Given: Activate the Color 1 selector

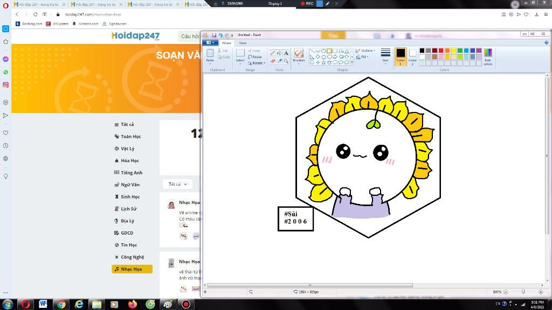Looking at the screenshot, I should [401, 57].
